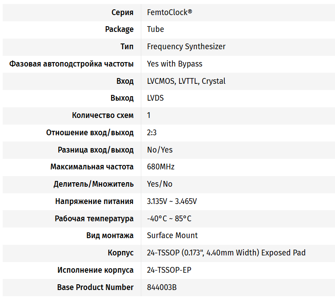Click the 24-TSSOP-EP package value
This screenshot has width=335, height=298.
click(169, 270)
